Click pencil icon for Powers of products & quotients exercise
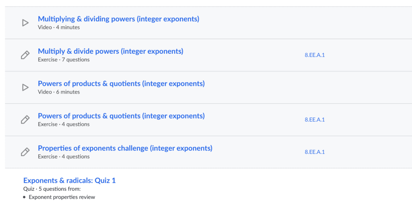This screenshot has height=208, width=412. coord(25,120)
